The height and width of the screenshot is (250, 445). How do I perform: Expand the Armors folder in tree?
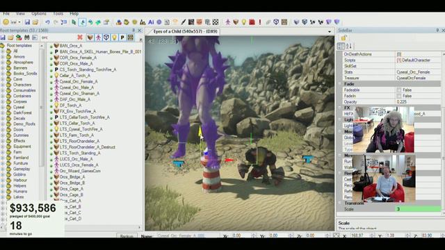pyautogui.click(x=2, y=57)
